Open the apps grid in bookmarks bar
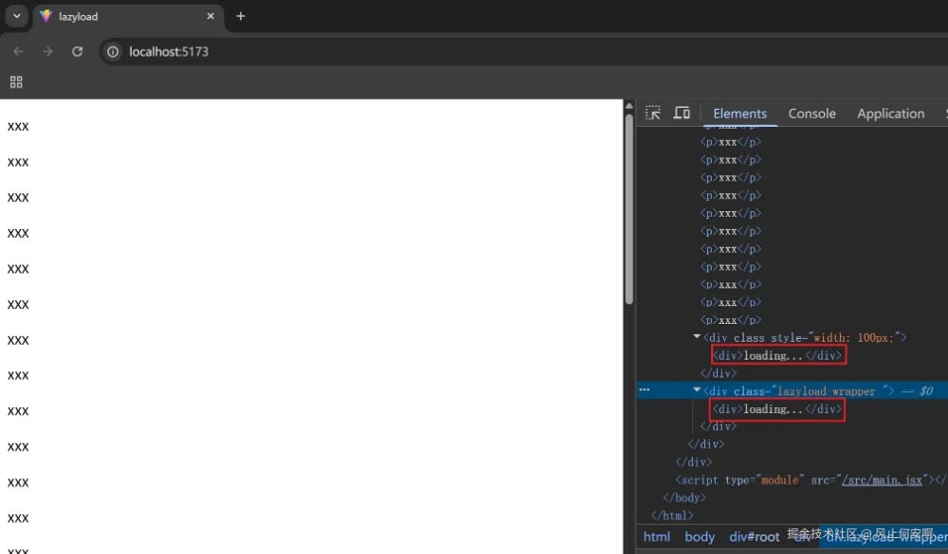 (16, 82)
